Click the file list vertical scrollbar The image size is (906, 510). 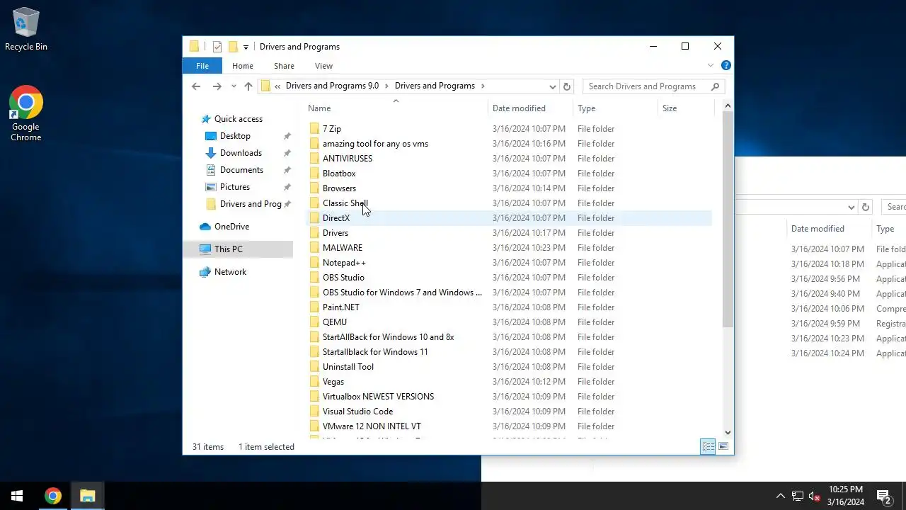[728, 220]
